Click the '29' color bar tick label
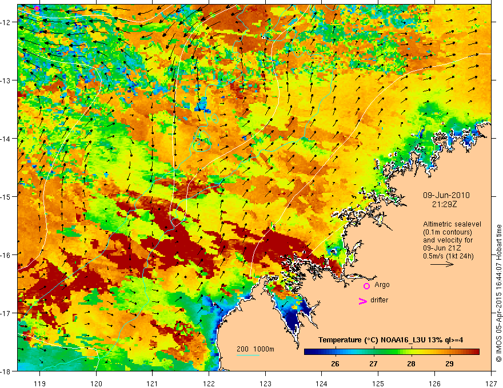Image resolution: width=503 pixels, height=388 pixels. click(449, 363)
